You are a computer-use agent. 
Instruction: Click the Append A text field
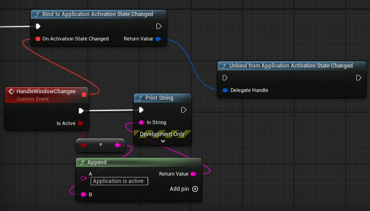click(119, 181)
